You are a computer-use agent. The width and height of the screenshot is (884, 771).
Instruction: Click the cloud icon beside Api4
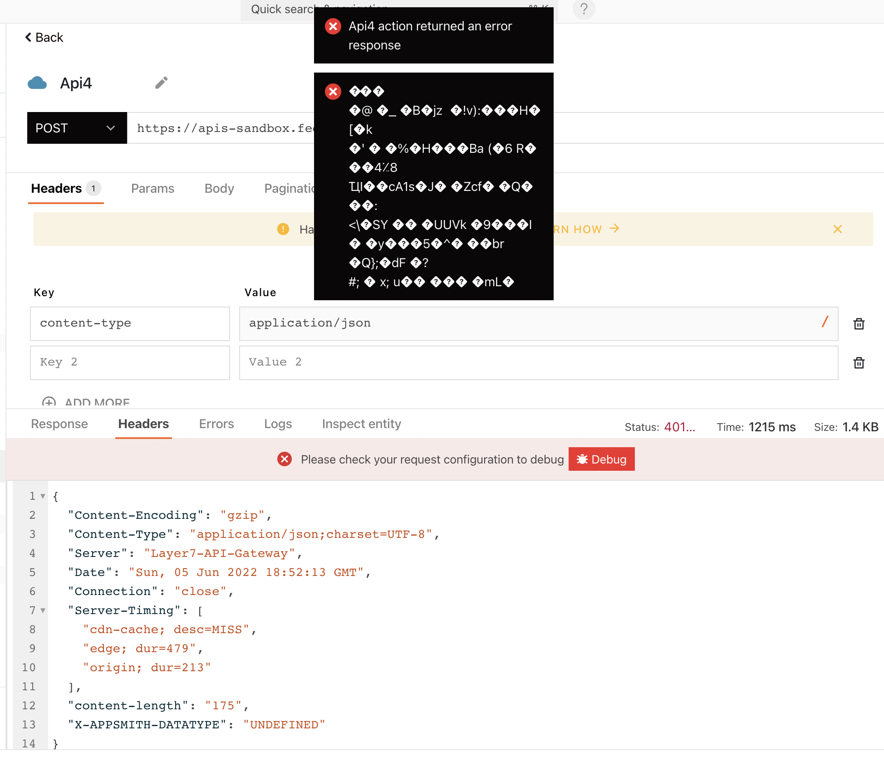[x=37, y=83]
